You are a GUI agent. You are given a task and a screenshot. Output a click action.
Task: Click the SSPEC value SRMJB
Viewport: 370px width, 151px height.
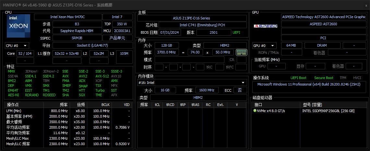point(77,38)
